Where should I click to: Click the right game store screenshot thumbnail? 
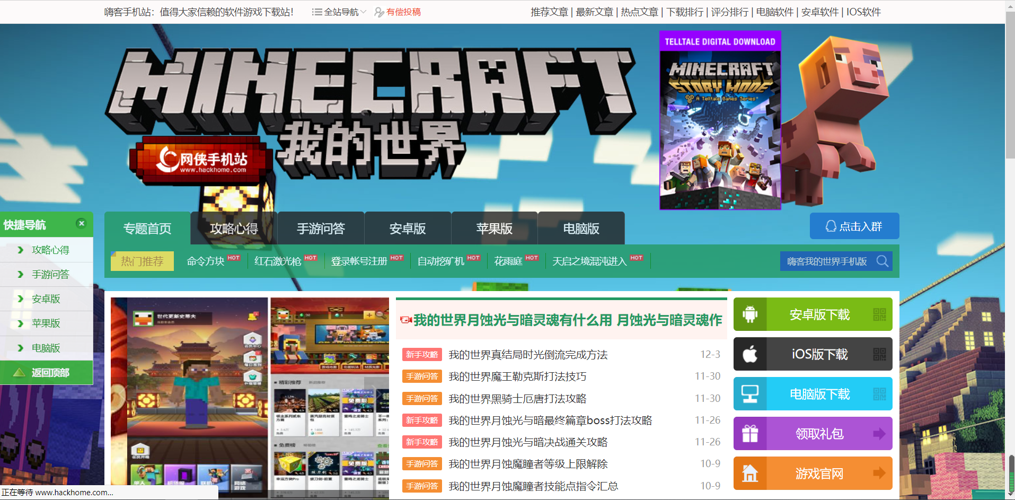pos(330,398)
